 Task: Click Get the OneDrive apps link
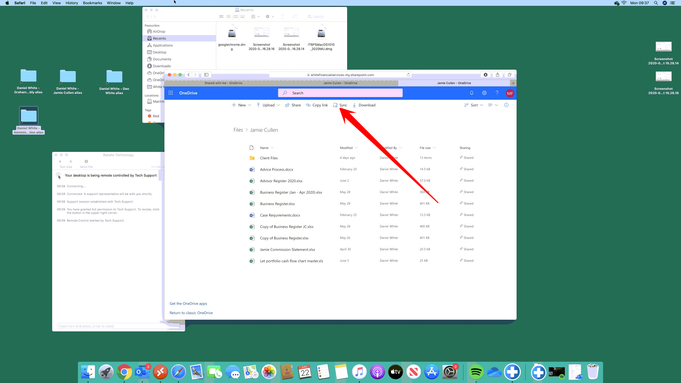[x=188, y=303]
